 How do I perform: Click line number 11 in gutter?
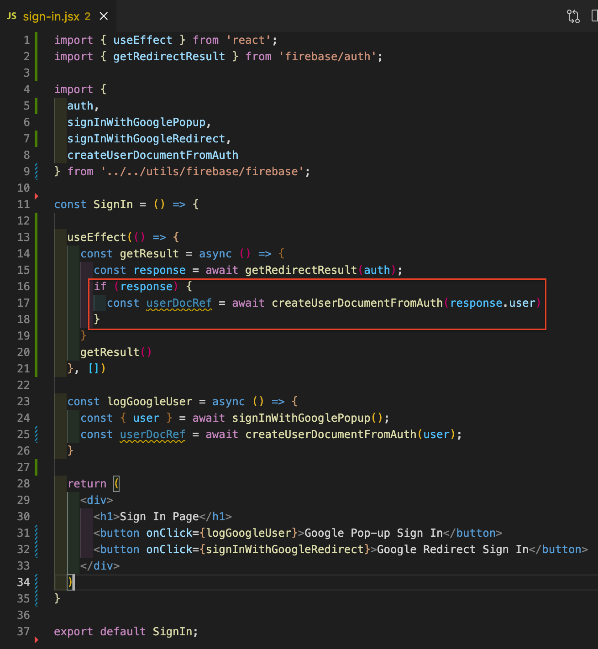tap(23, 204)
